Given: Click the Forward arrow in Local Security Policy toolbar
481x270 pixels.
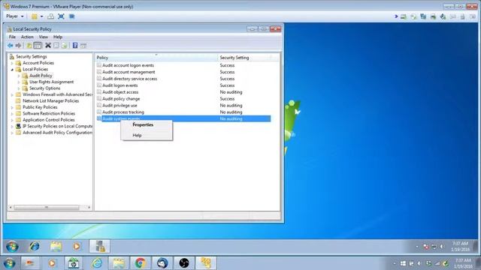Looking at the screenshot, I should click(18, 46).
